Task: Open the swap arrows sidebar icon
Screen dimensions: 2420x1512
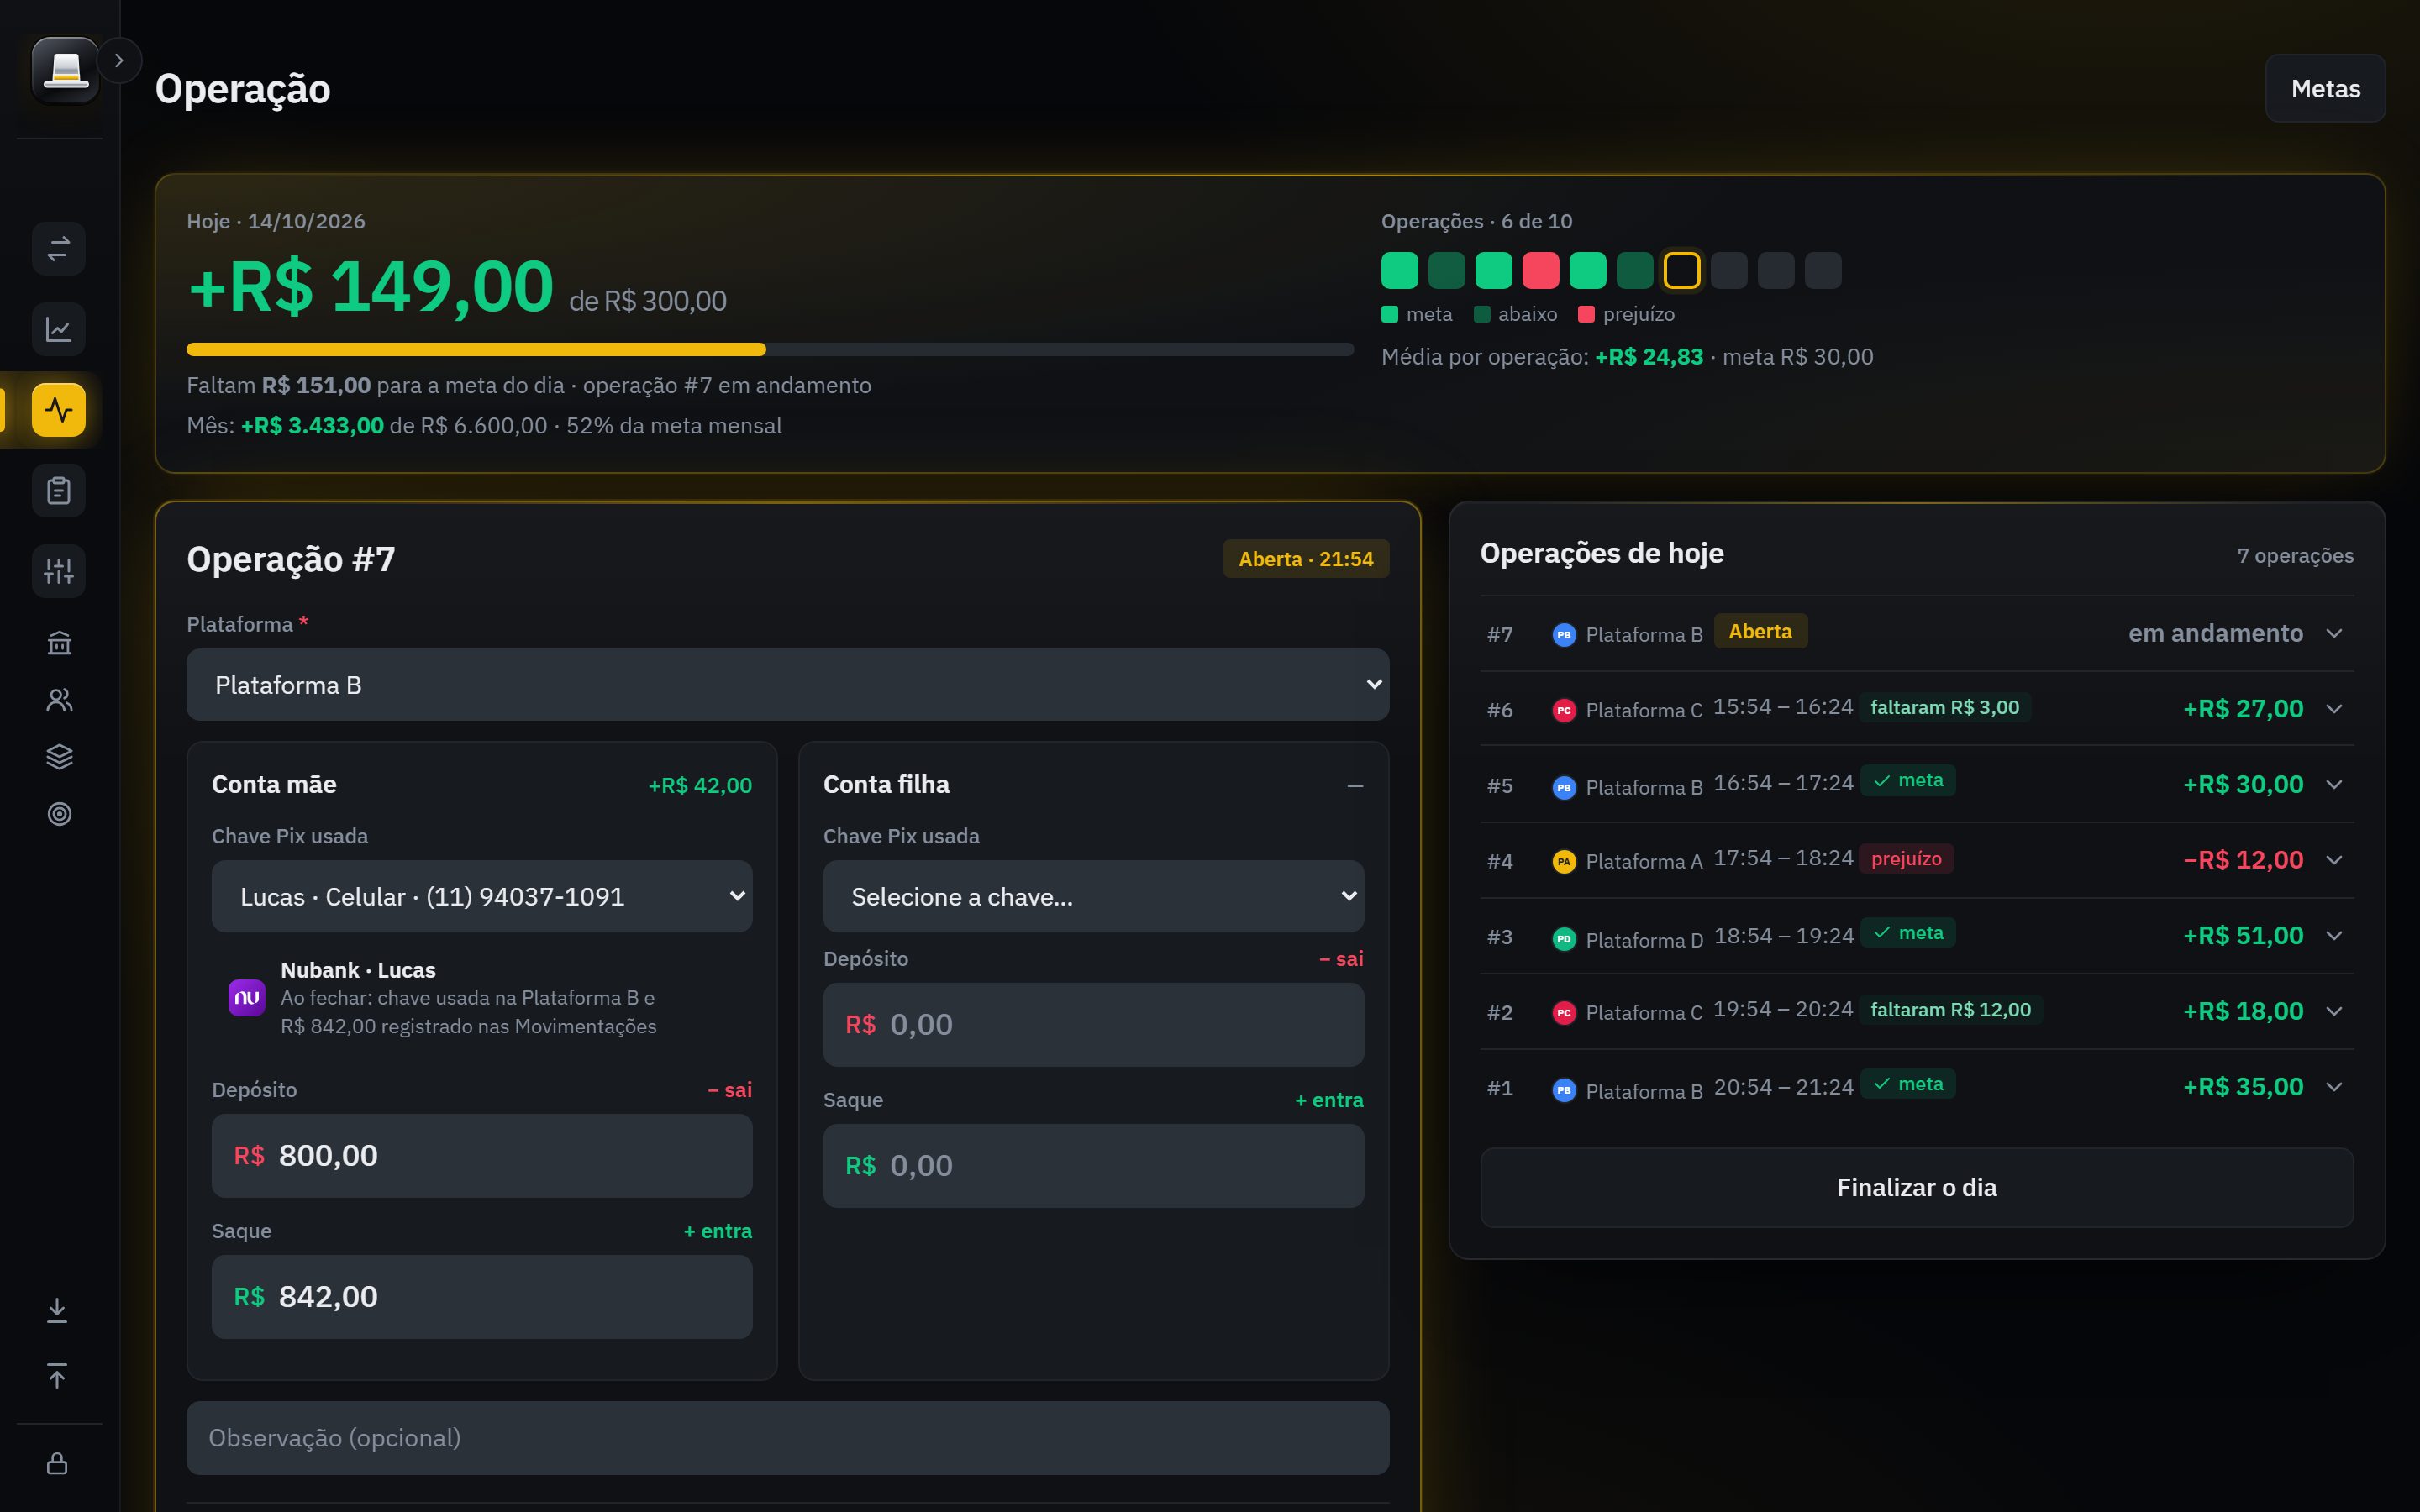Action: pos(59,248)
